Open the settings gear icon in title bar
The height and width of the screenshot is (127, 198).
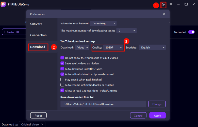pos(163,4)
